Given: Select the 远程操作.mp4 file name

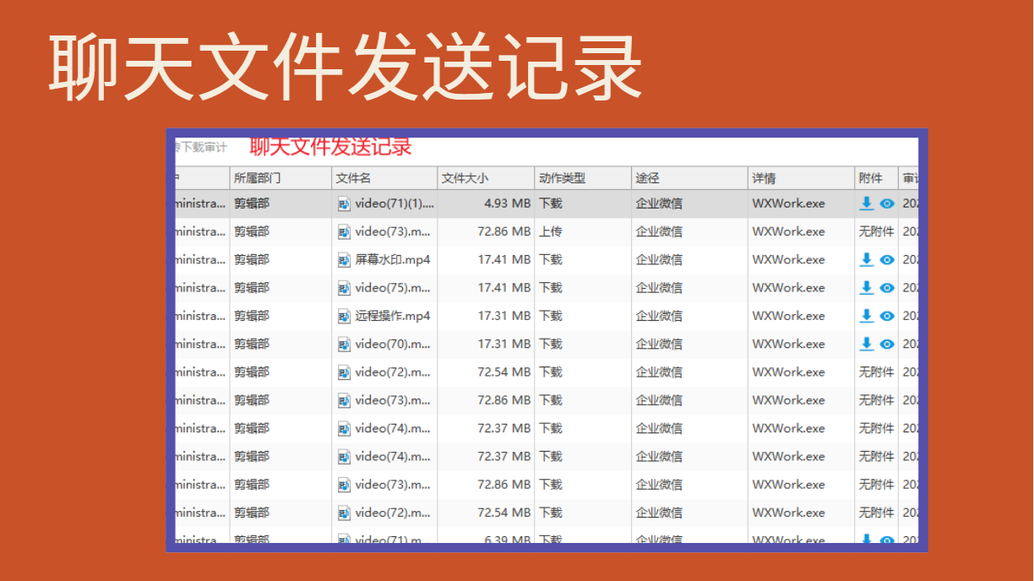Looking at the screenshot, I should click(x=393, y=316).
